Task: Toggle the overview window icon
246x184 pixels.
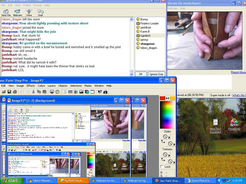Action: coord(92,92)
